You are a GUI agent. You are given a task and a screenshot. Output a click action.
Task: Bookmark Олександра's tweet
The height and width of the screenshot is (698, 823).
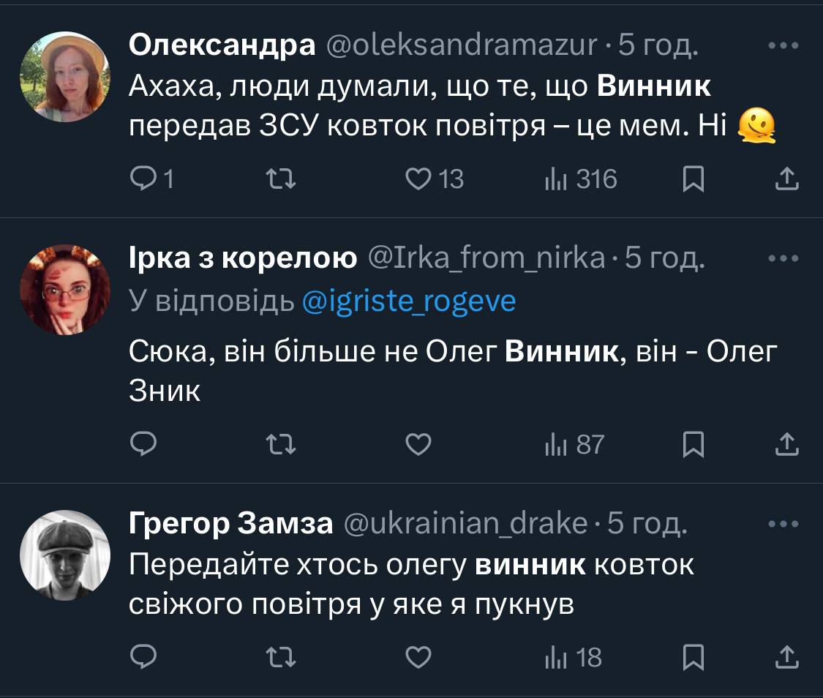[693, 179]
